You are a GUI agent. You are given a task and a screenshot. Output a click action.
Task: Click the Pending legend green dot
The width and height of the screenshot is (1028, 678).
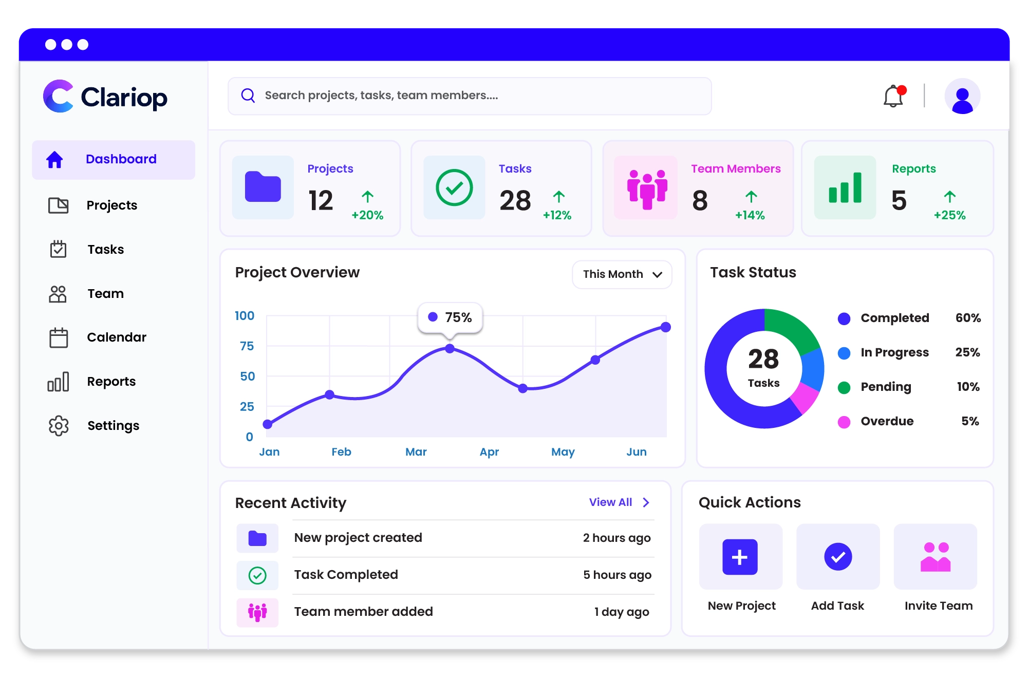coord(844,387)
